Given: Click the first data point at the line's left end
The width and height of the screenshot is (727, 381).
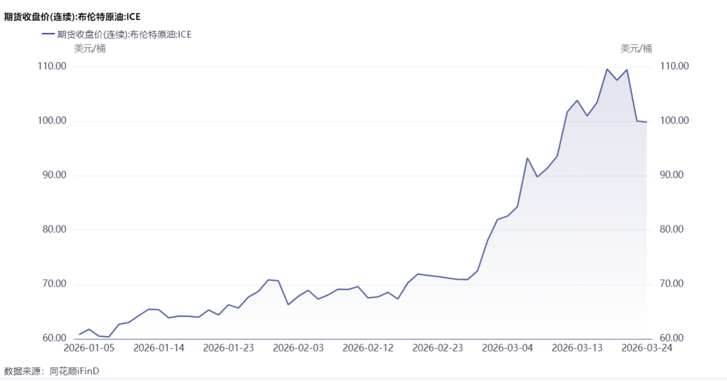Looking at the screenshot, I should click(79, 334).
